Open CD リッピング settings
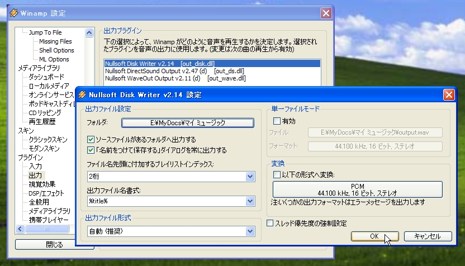This screenshot has height=266, width=465. point(45,113)
